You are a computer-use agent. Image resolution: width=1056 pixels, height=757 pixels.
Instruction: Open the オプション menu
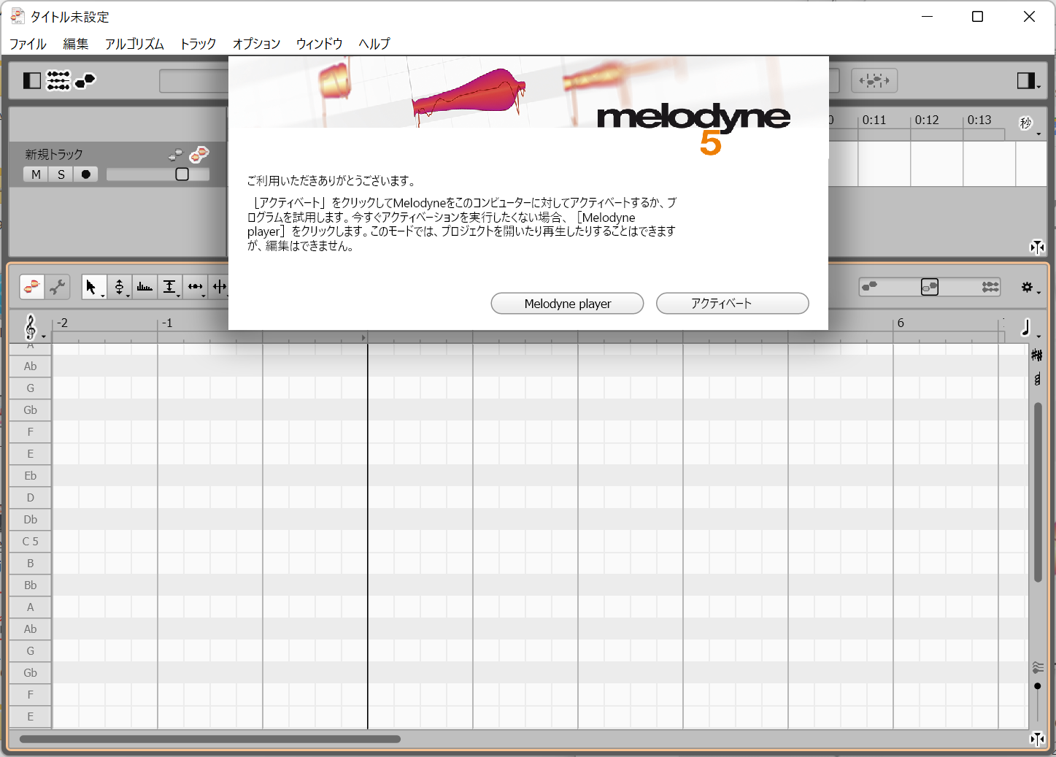pos(256,44)
